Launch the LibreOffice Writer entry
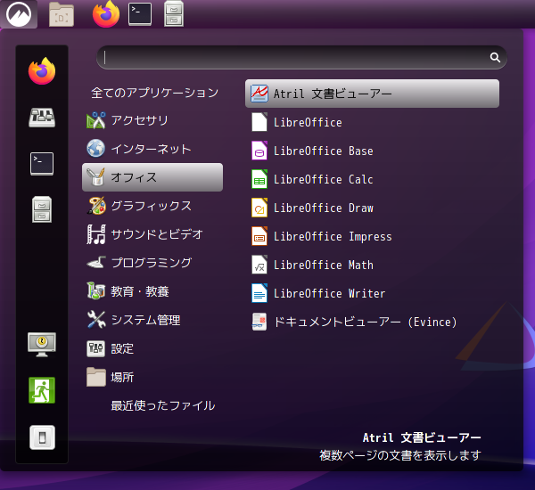Screen dimensions: 535x490 point(372,293)
